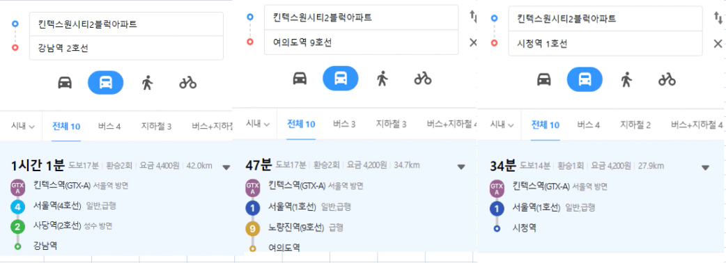
Task: Open the 시내 dropdown in the 시청역 panel
Action: [x=502, y=125]
